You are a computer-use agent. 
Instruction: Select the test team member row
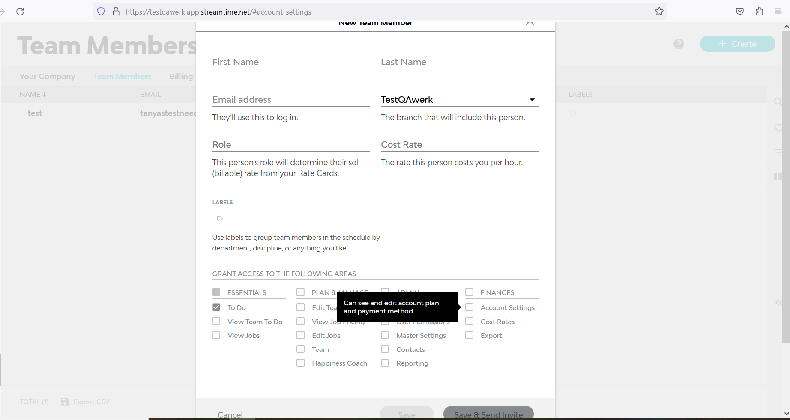tap(98, 113)
